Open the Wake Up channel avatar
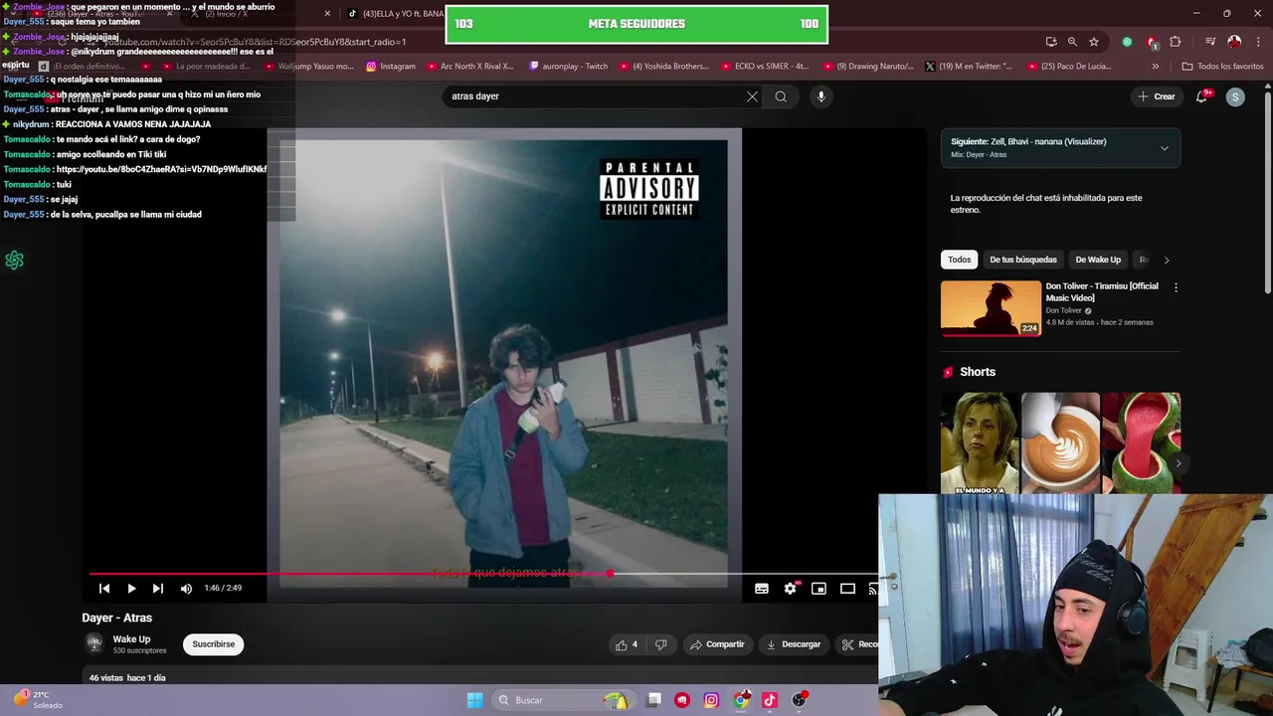This screenshot has width=1273, height=716. pyautogui.click(x=94, y=643)
